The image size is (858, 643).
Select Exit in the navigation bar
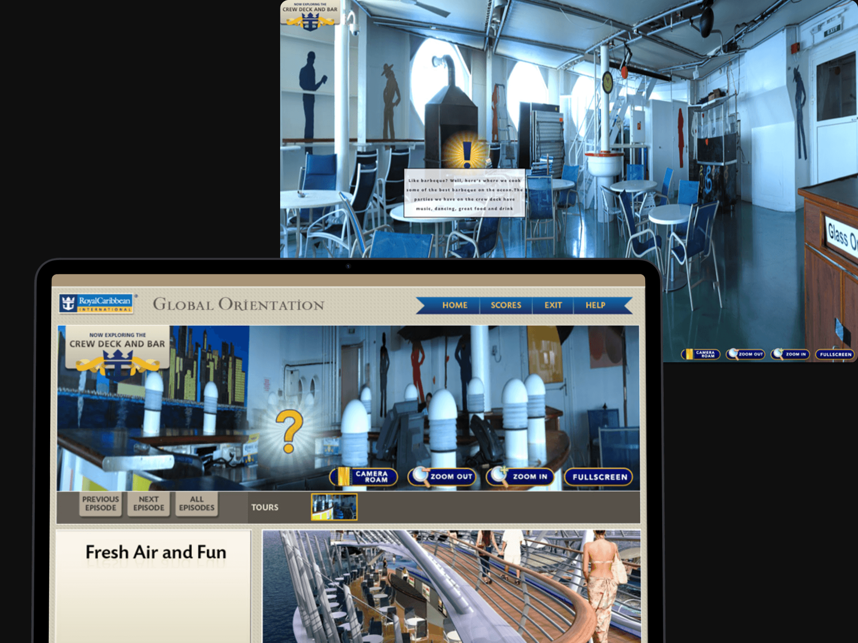pos(553,305)
